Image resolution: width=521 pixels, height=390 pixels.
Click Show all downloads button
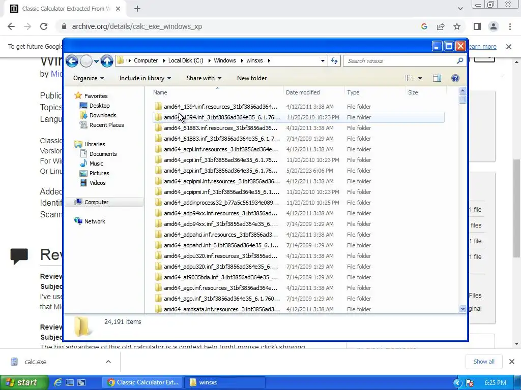[484, 362]
